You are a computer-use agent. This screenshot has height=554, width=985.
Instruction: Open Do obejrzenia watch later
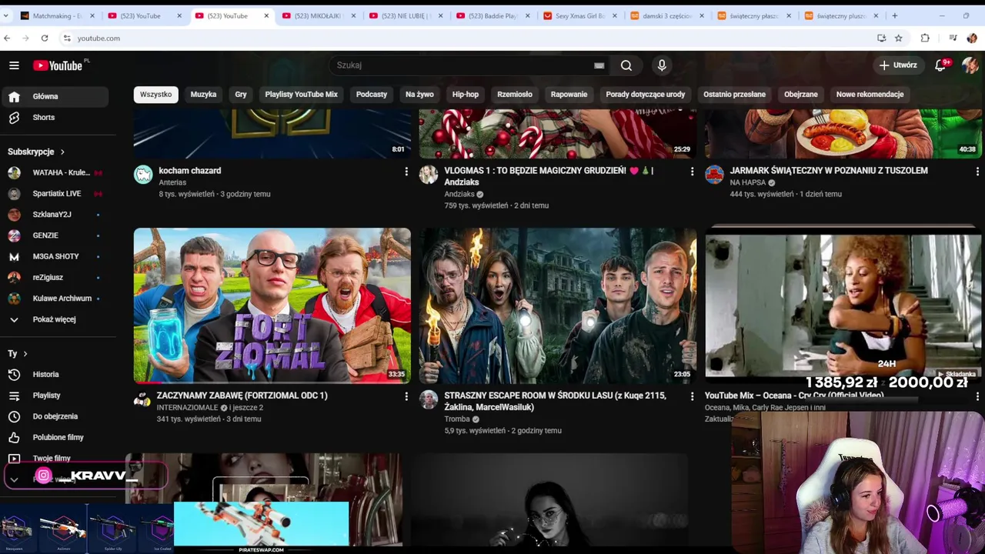54,416
